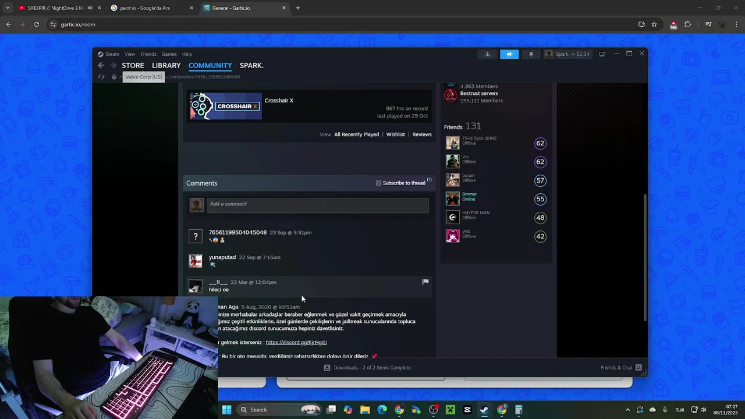Open All Recently Played link

(356, 134)
